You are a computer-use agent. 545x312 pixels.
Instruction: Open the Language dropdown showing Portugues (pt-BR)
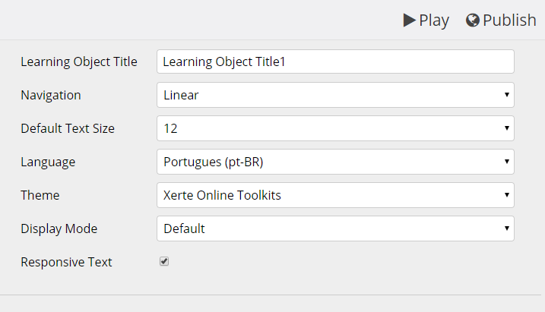click(x=335, y=162)
